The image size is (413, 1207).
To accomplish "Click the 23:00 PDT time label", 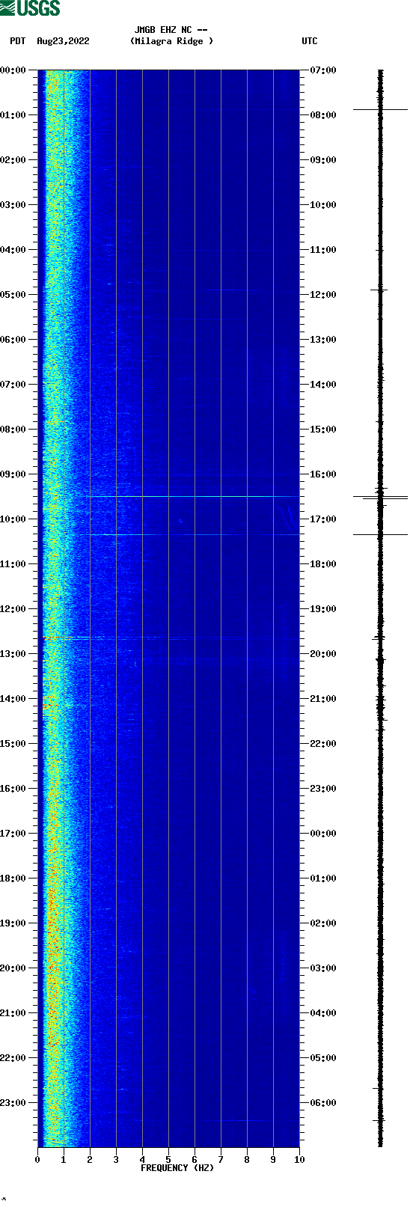I will click(x=13, y=1103).
